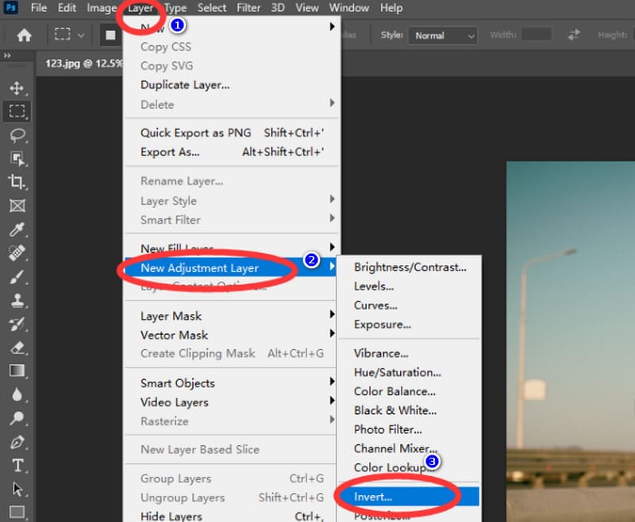Viewport: 635px width, 522px height.
Task: Select the Eraser tool
Action: pyautogui.click(x=17, y=347)
